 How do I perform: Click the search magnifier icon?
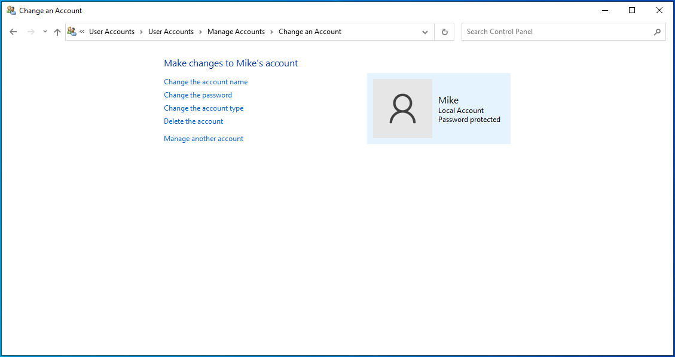657,32
